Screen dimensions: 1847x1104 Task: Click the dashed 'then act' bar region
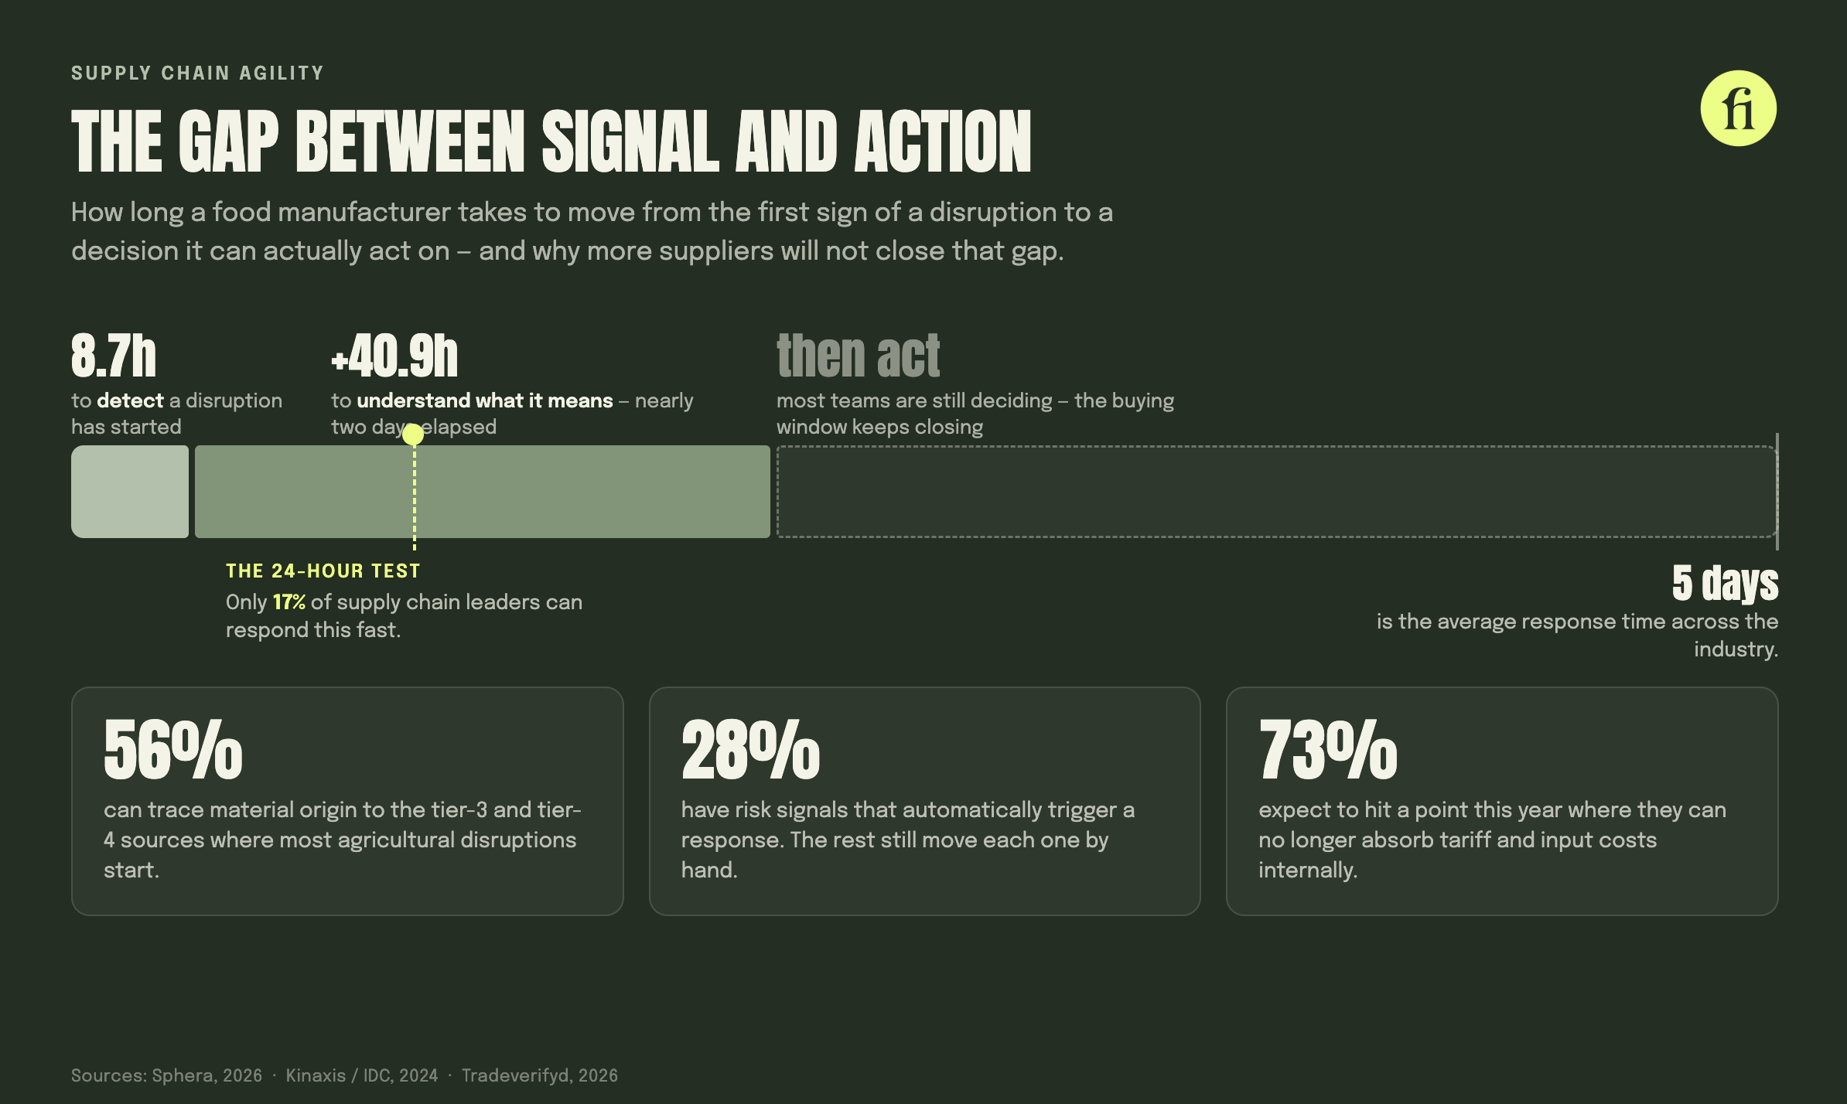tap(1277, 491)
